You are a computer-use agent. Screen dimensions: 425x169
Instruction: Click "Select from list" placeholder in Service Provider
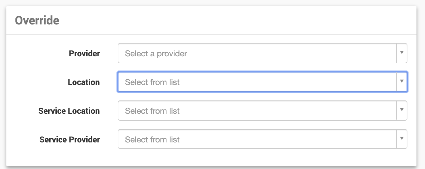click(x=152, y=140)
